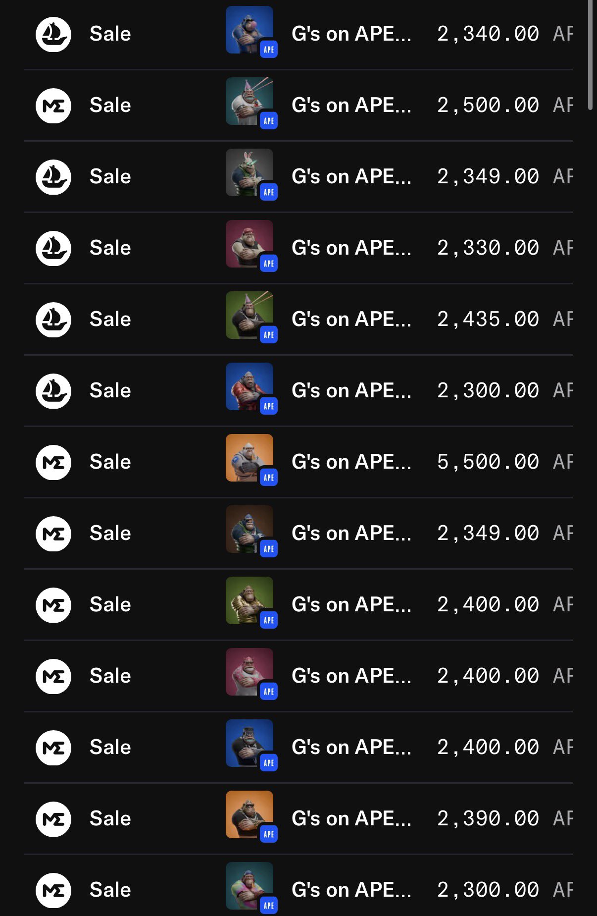Click the 2,340.00 price value
597x916 pixels.
click(x=488, y=34)
